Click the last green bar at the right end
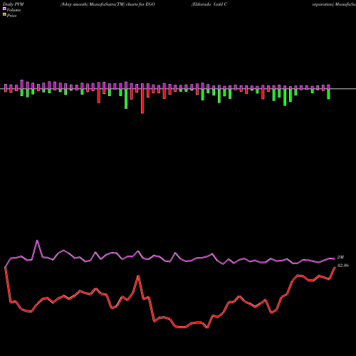This screenshot has width=356, height=356. tap(329, 94)
